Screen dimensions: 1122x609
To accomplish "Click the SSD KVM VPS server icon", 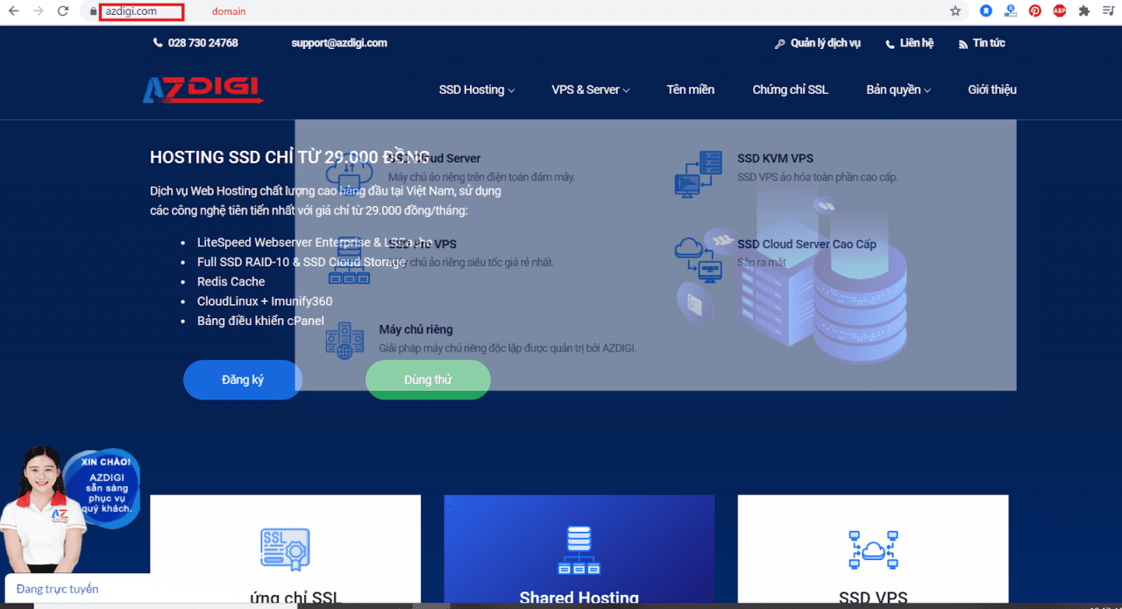I will click(x=698, y=173).
